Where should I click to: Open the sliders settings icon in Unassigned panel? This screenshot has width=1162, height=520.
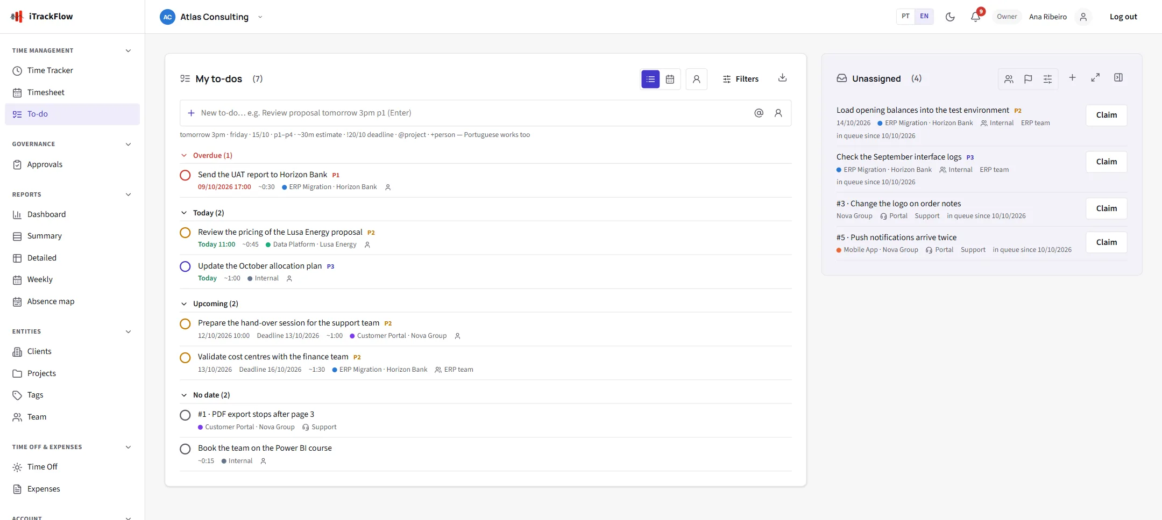tap(1047, 79)
